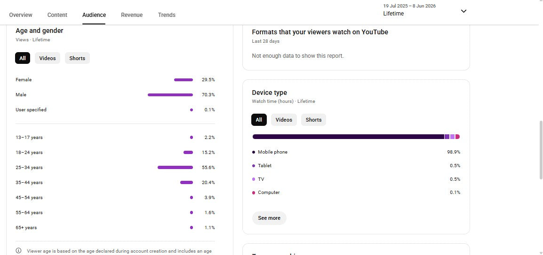This screenshot has width=543, height=255.
Task: Open the Overview tab
Action: [21, 15]
